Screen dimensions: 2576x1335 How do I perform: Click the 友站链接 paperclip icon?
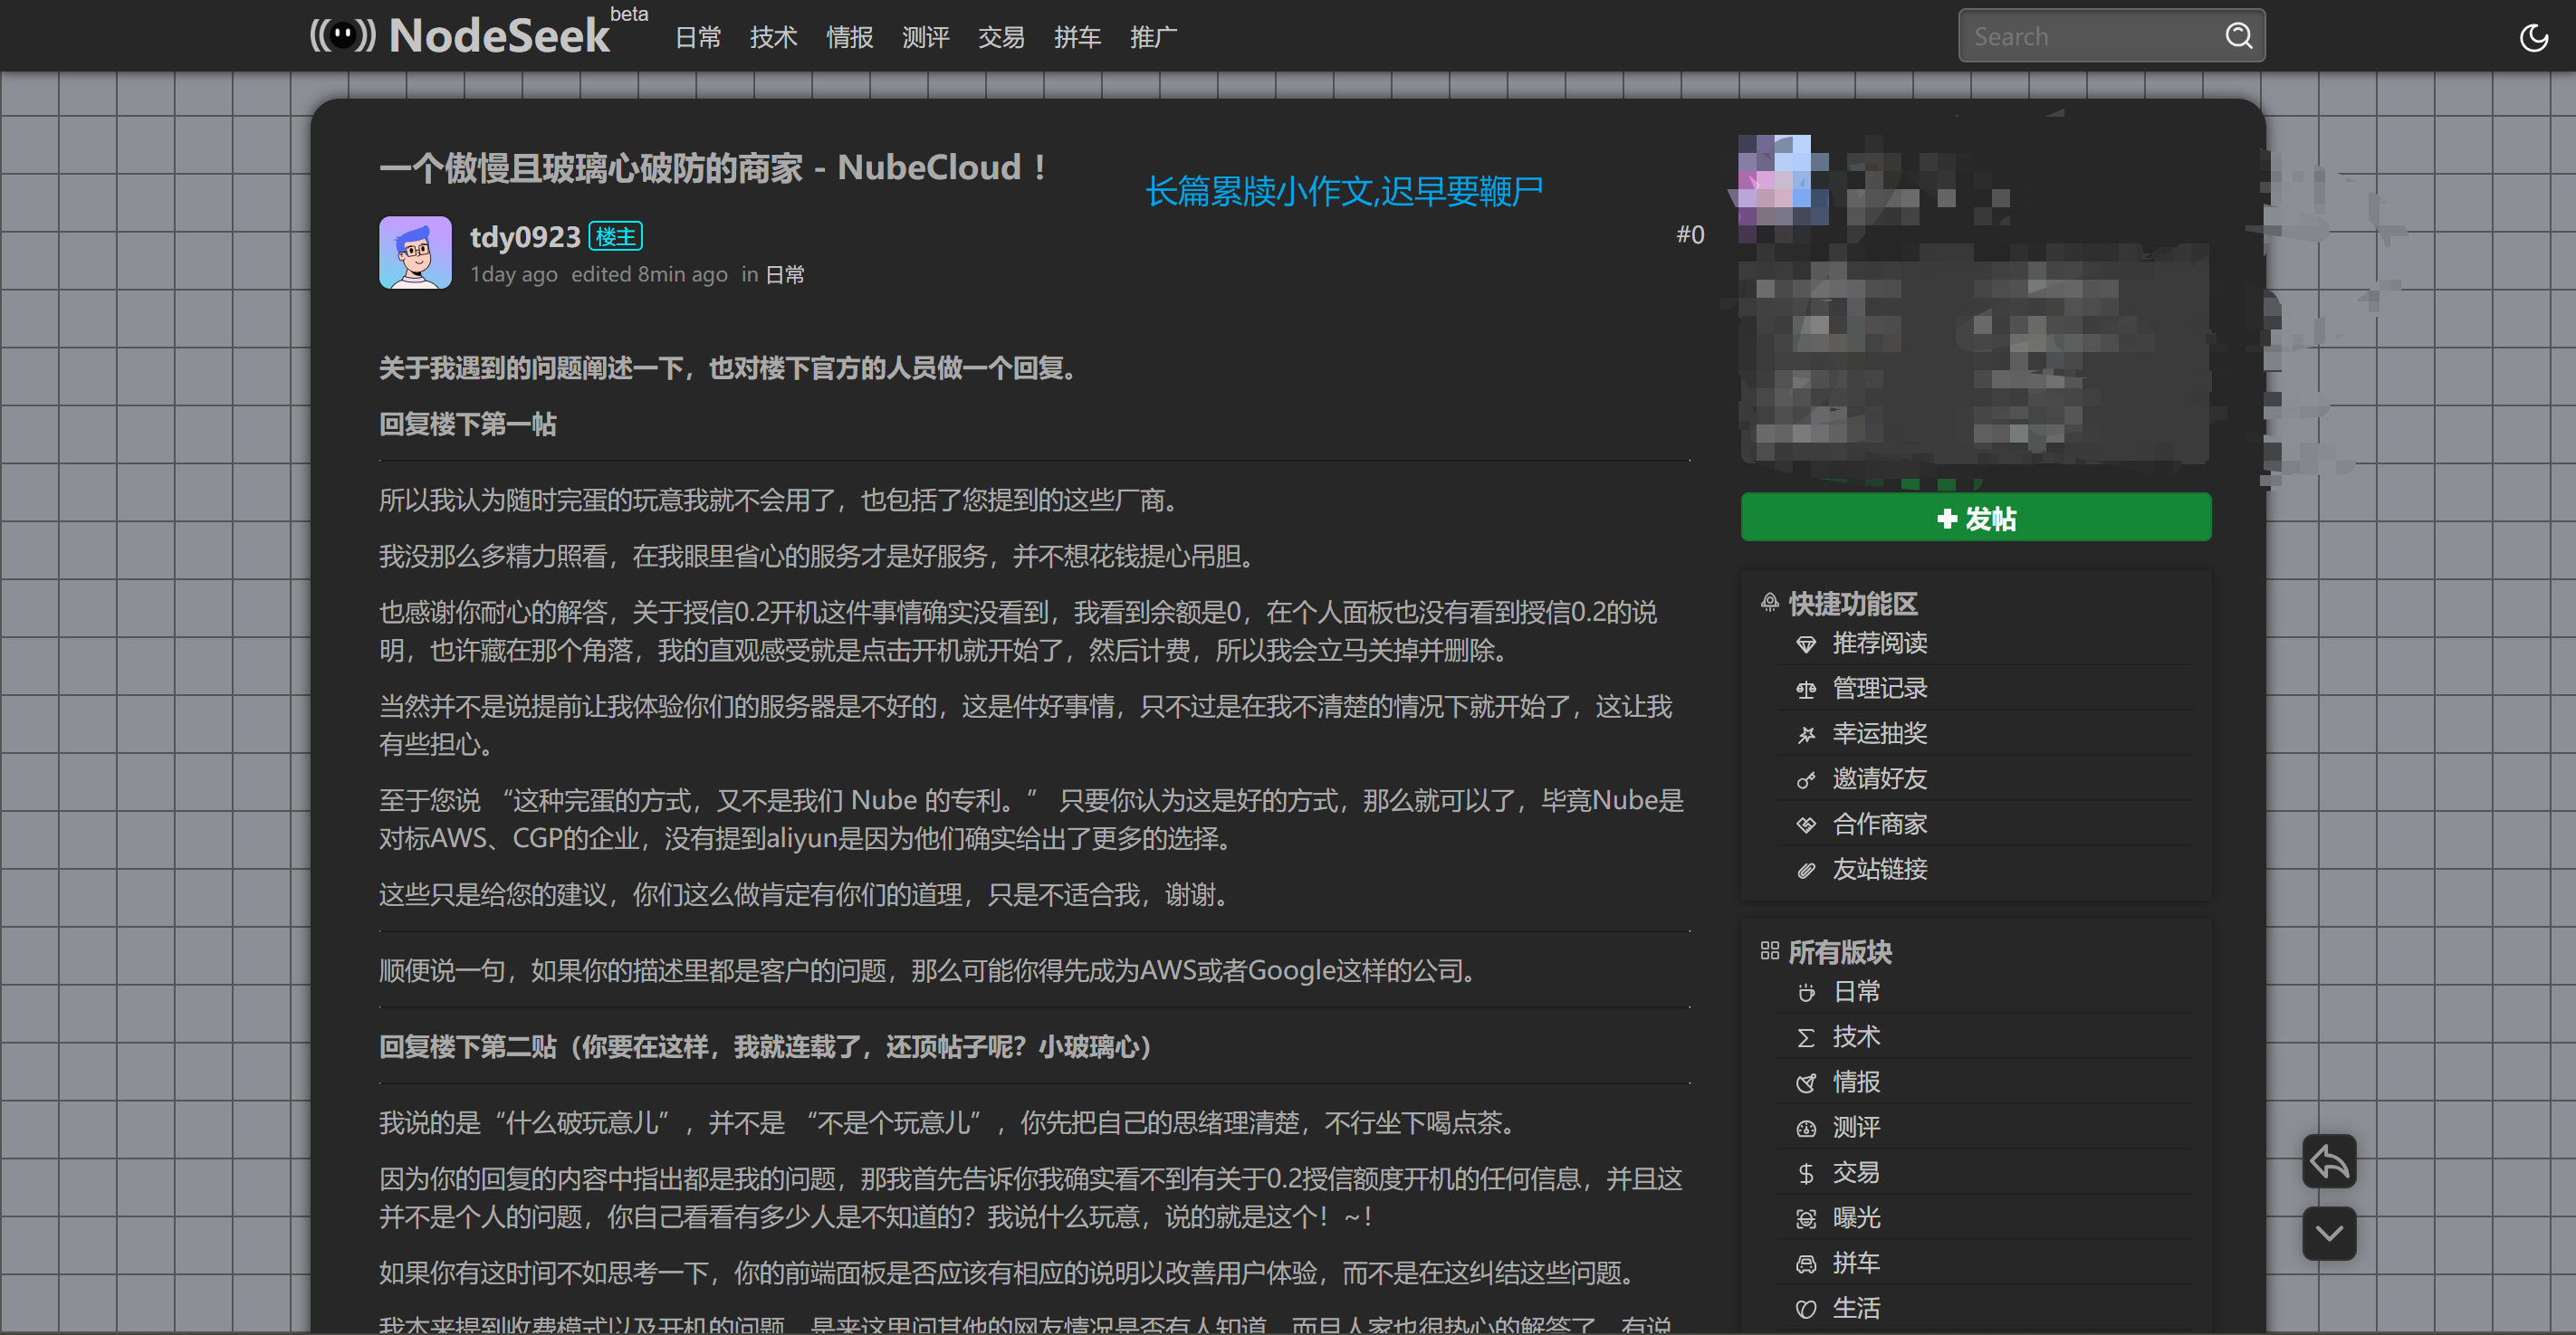point(1805,871)
